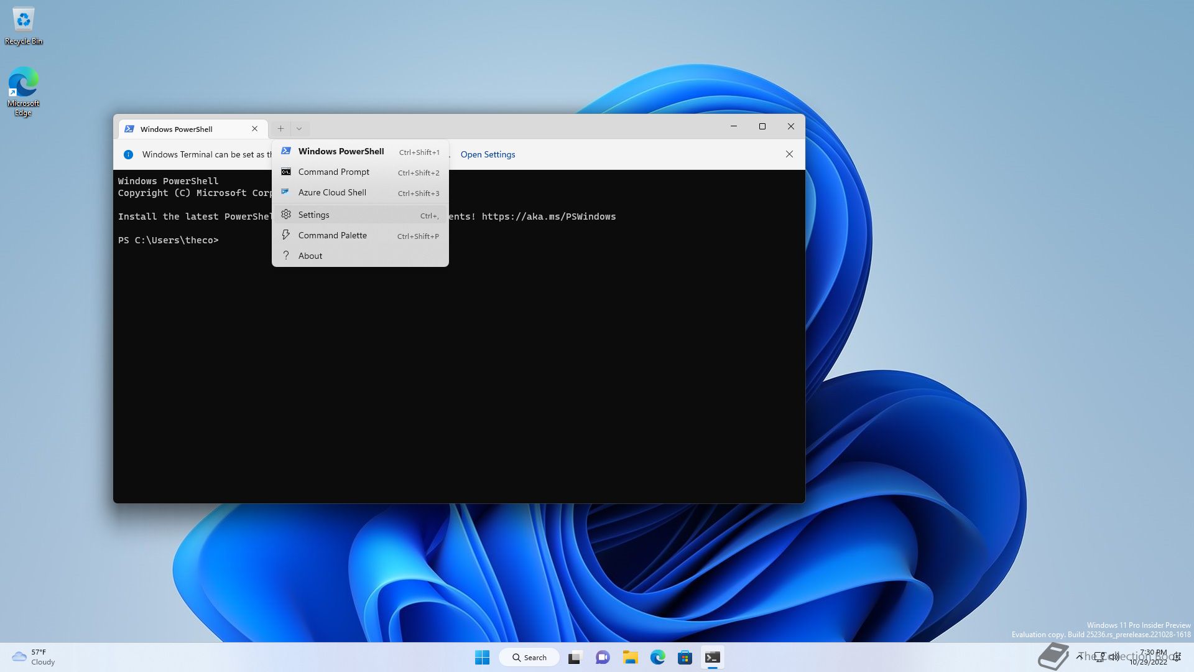Viewport: 1194px width, 672px height.
Task: Open Task View on taskbar
Action: [575, 657]
